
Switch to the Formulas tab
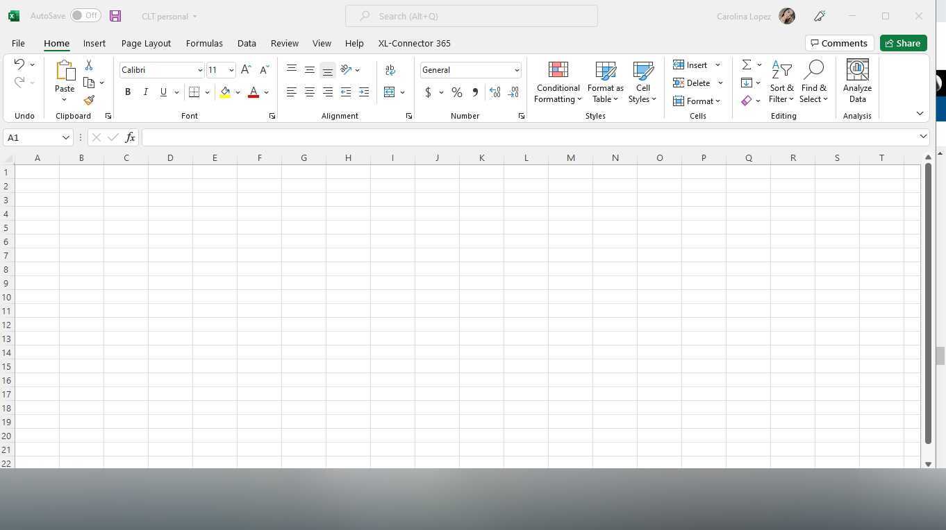pyautogui.click(x=204, y=43)
